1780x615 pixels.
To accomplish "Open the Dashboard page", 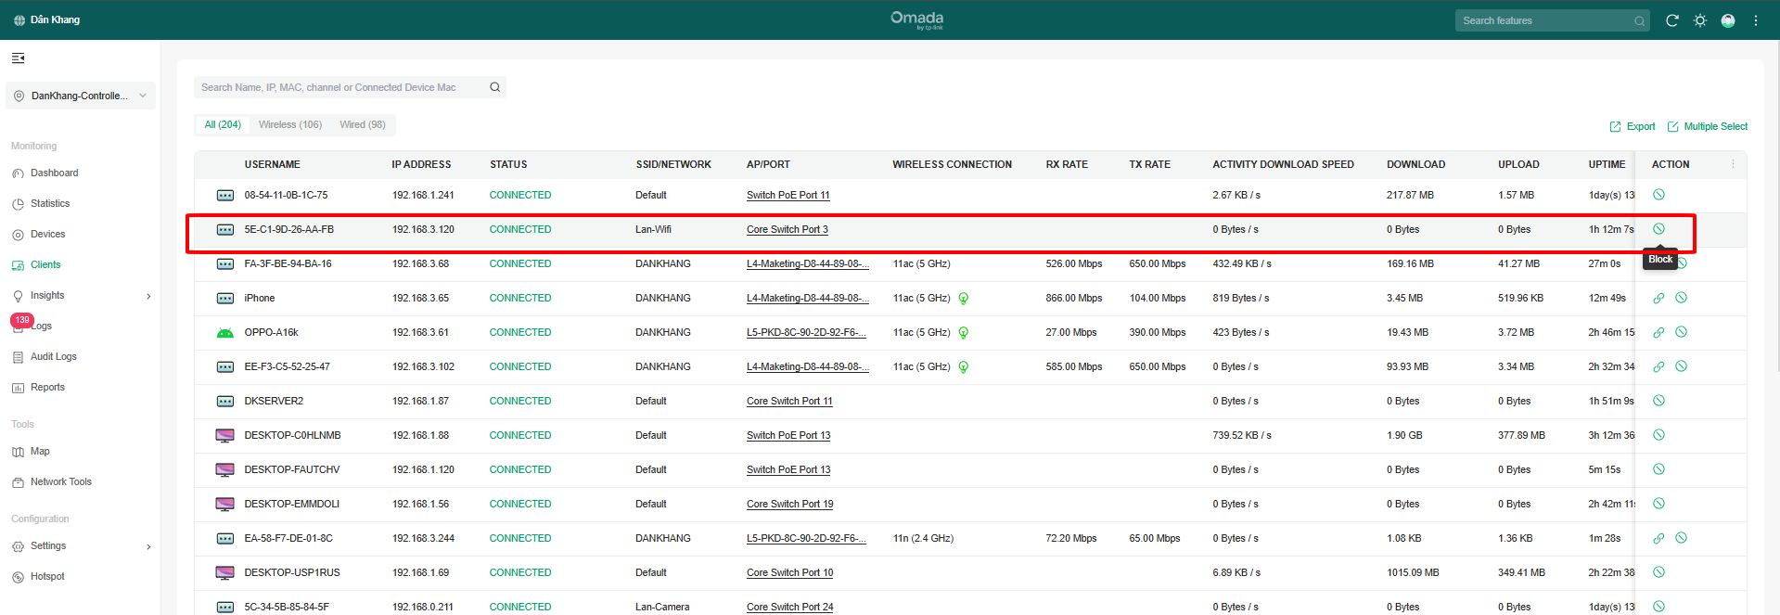I will pos(54,173).
